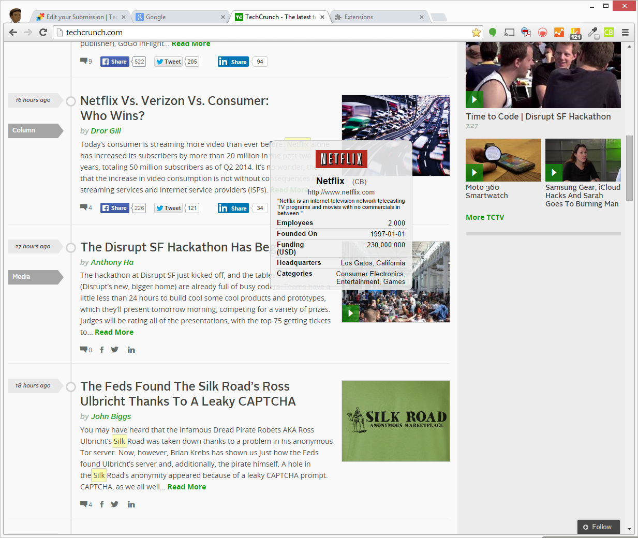Bookmark page with star icon

tap(476, 33)
